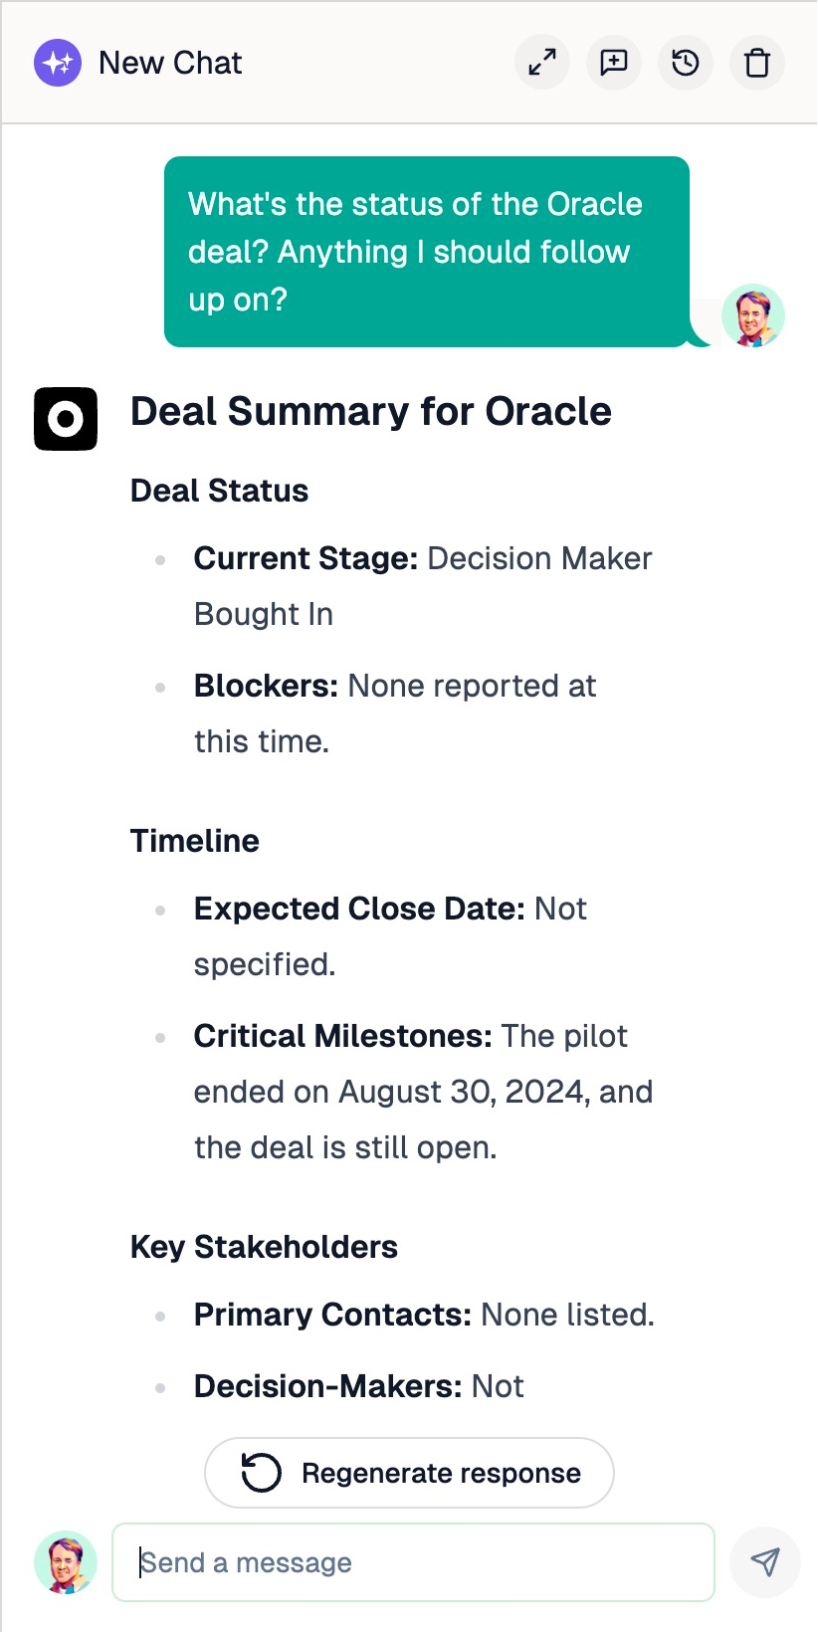This screenshot has width=818, height=1632.
Task: Start a new chat conversation
Action: click(x=614, y=63)
